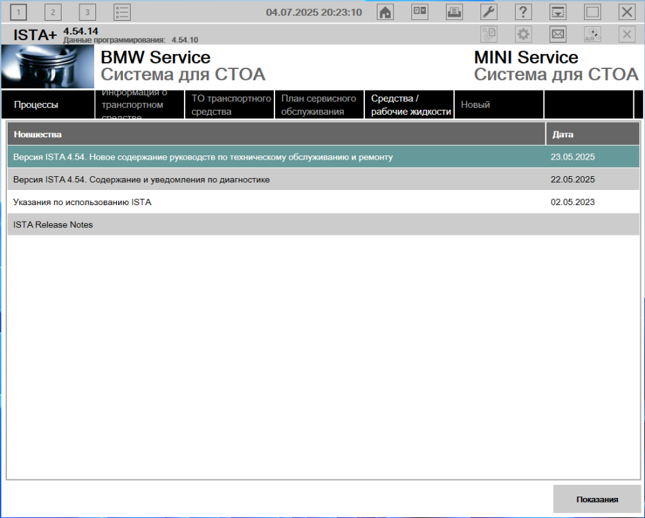Open the gear settings icon in second toolbar
The width and height of the screenshot is (645, 518).
523,34
